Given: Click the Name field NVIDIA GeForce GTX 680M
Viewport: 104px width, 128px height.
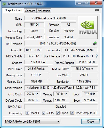Looking at the screenshot, I should (50, 18).
